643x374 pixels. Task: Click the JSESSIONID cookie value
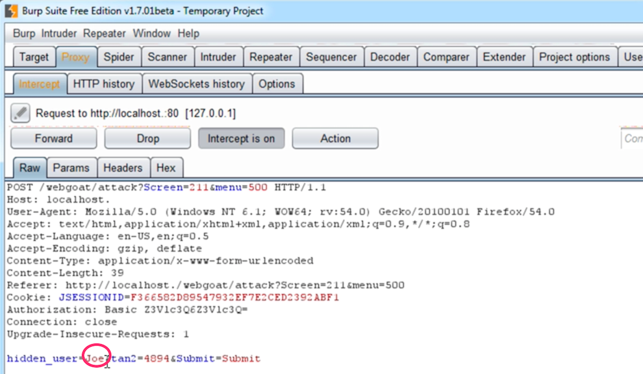click(235, 297)
